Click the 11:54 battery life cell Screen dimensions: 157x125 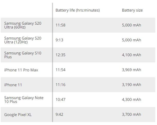pyautogui.click(x=61, y=70)
